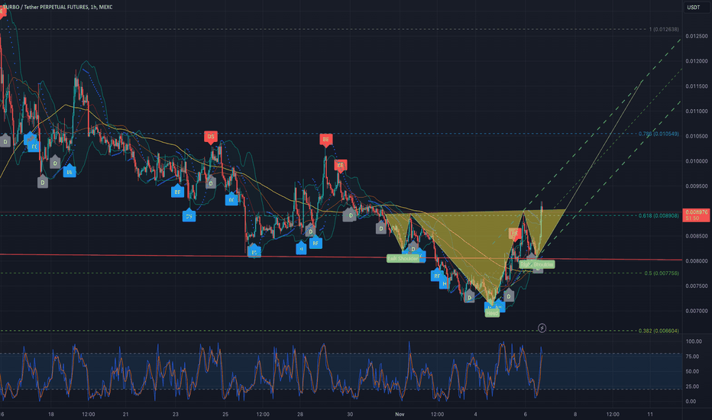Select the Fibonacci level 1 (0.012638) label

tap(664, 29)
